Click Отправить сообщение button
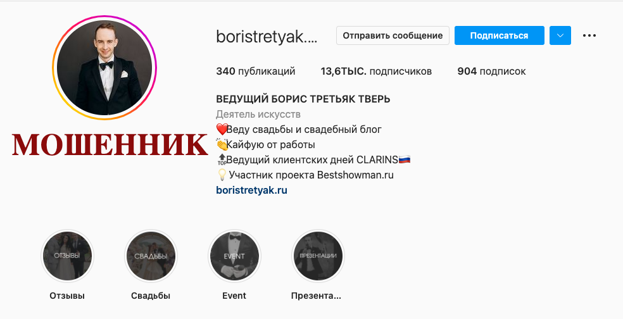The image size is (623, 319). pyautogui.click(x=393, y=35)
